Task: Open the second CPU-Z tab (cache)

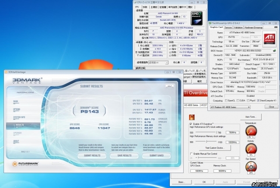Action: click(x=145, y=7)
